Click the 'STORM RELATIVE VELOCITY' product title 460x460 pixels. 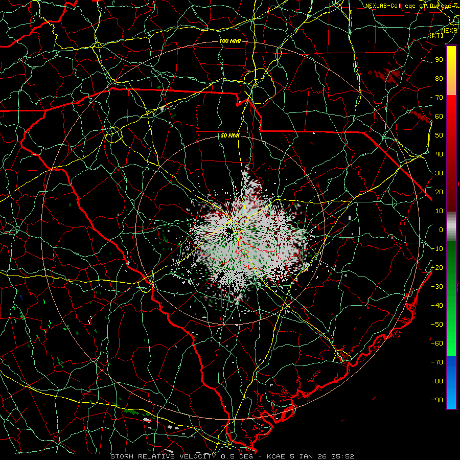[163, 456]
